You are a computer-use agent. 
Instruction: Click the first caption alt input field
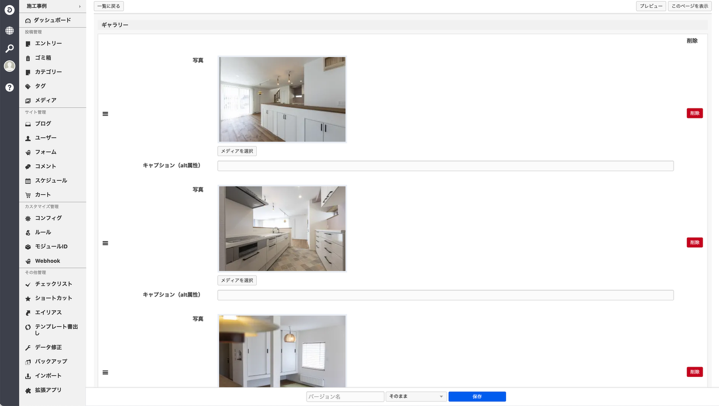point(445,166)
